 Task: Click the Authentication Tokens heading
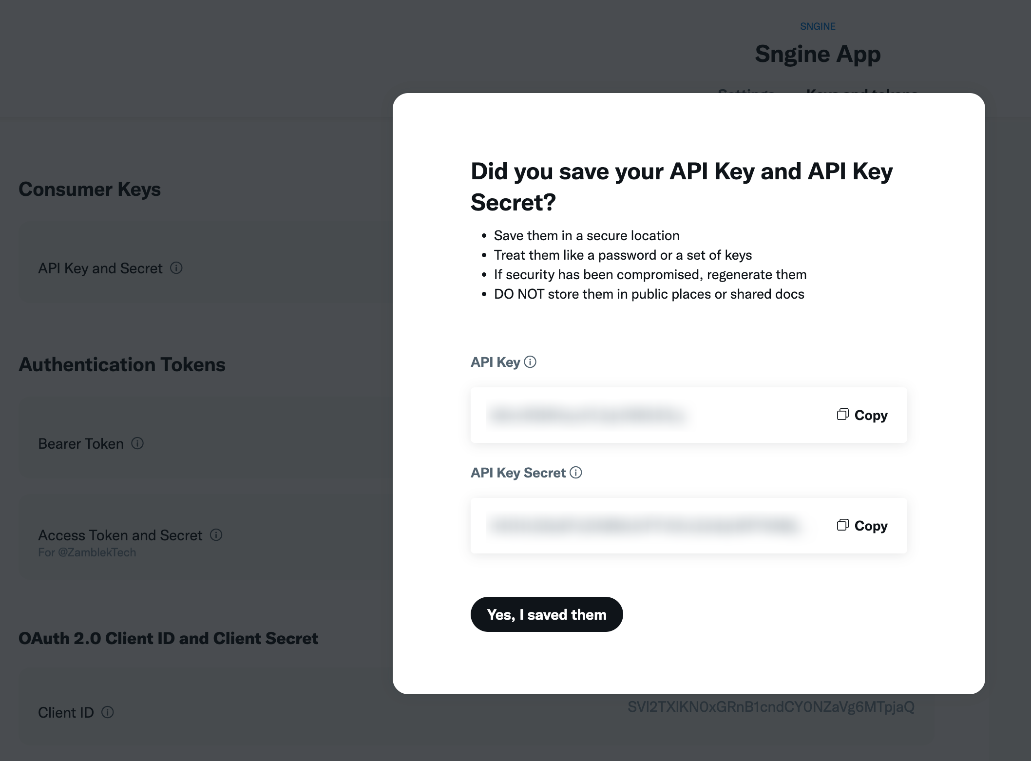click(x=122, y=364)
